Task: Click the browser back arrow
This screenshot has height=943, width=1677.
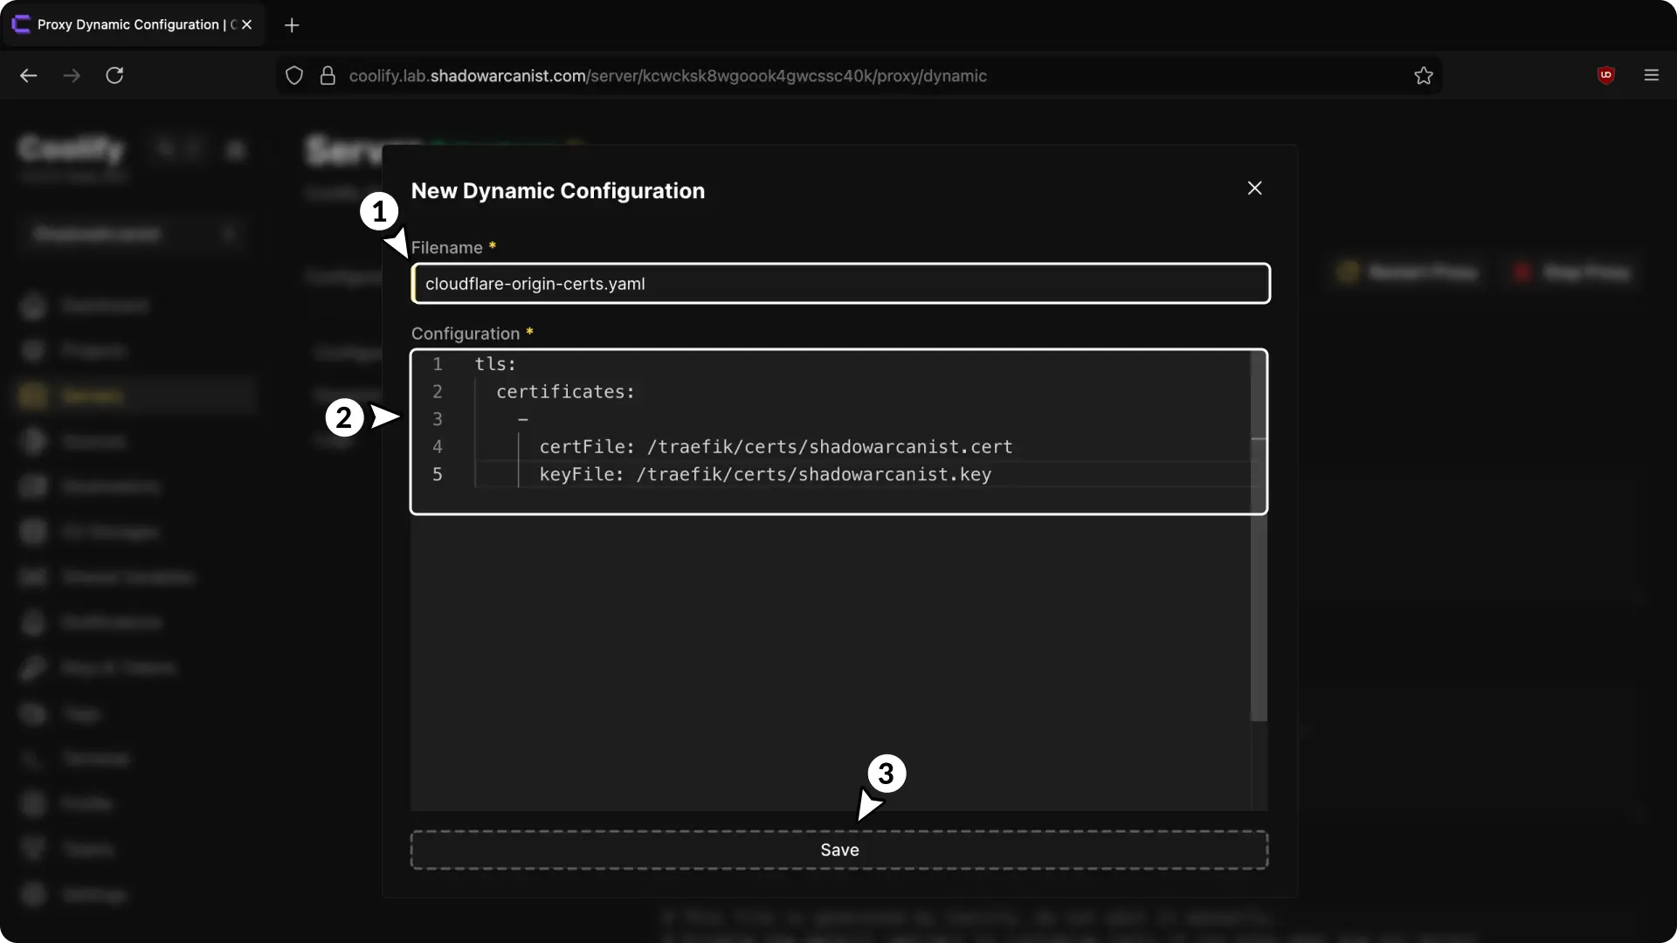Action: [x=29, y=76]
